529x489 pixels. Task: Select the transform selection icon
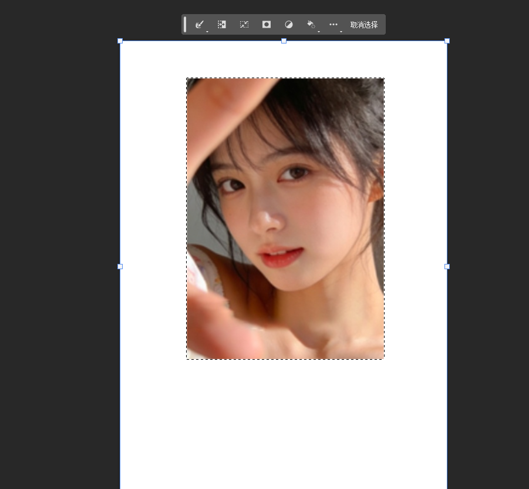[244, 25]
